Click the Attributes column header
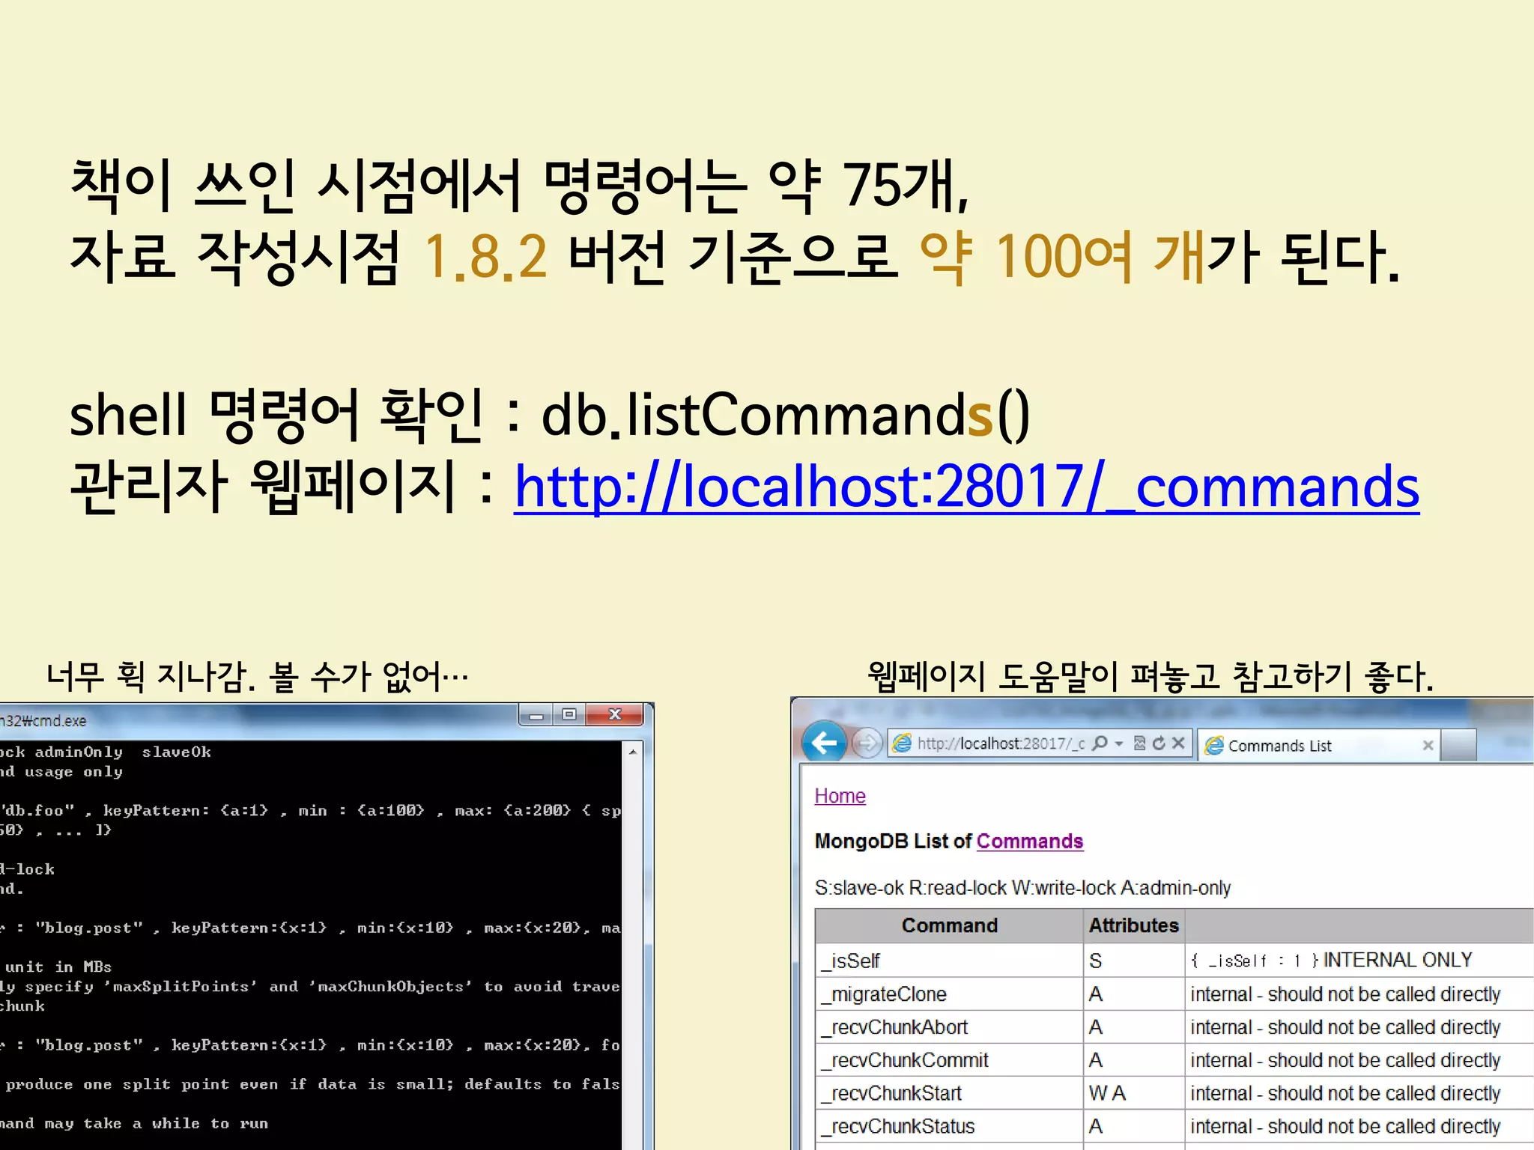Image resolution: width=1534 pixels, height=1150 pixels. click(1133, 925)
